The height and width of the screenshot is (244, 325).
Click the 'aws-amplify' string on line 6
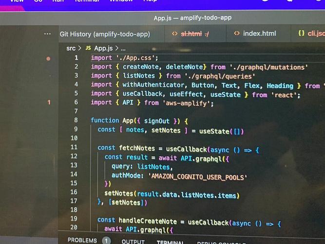click(186, 103)
